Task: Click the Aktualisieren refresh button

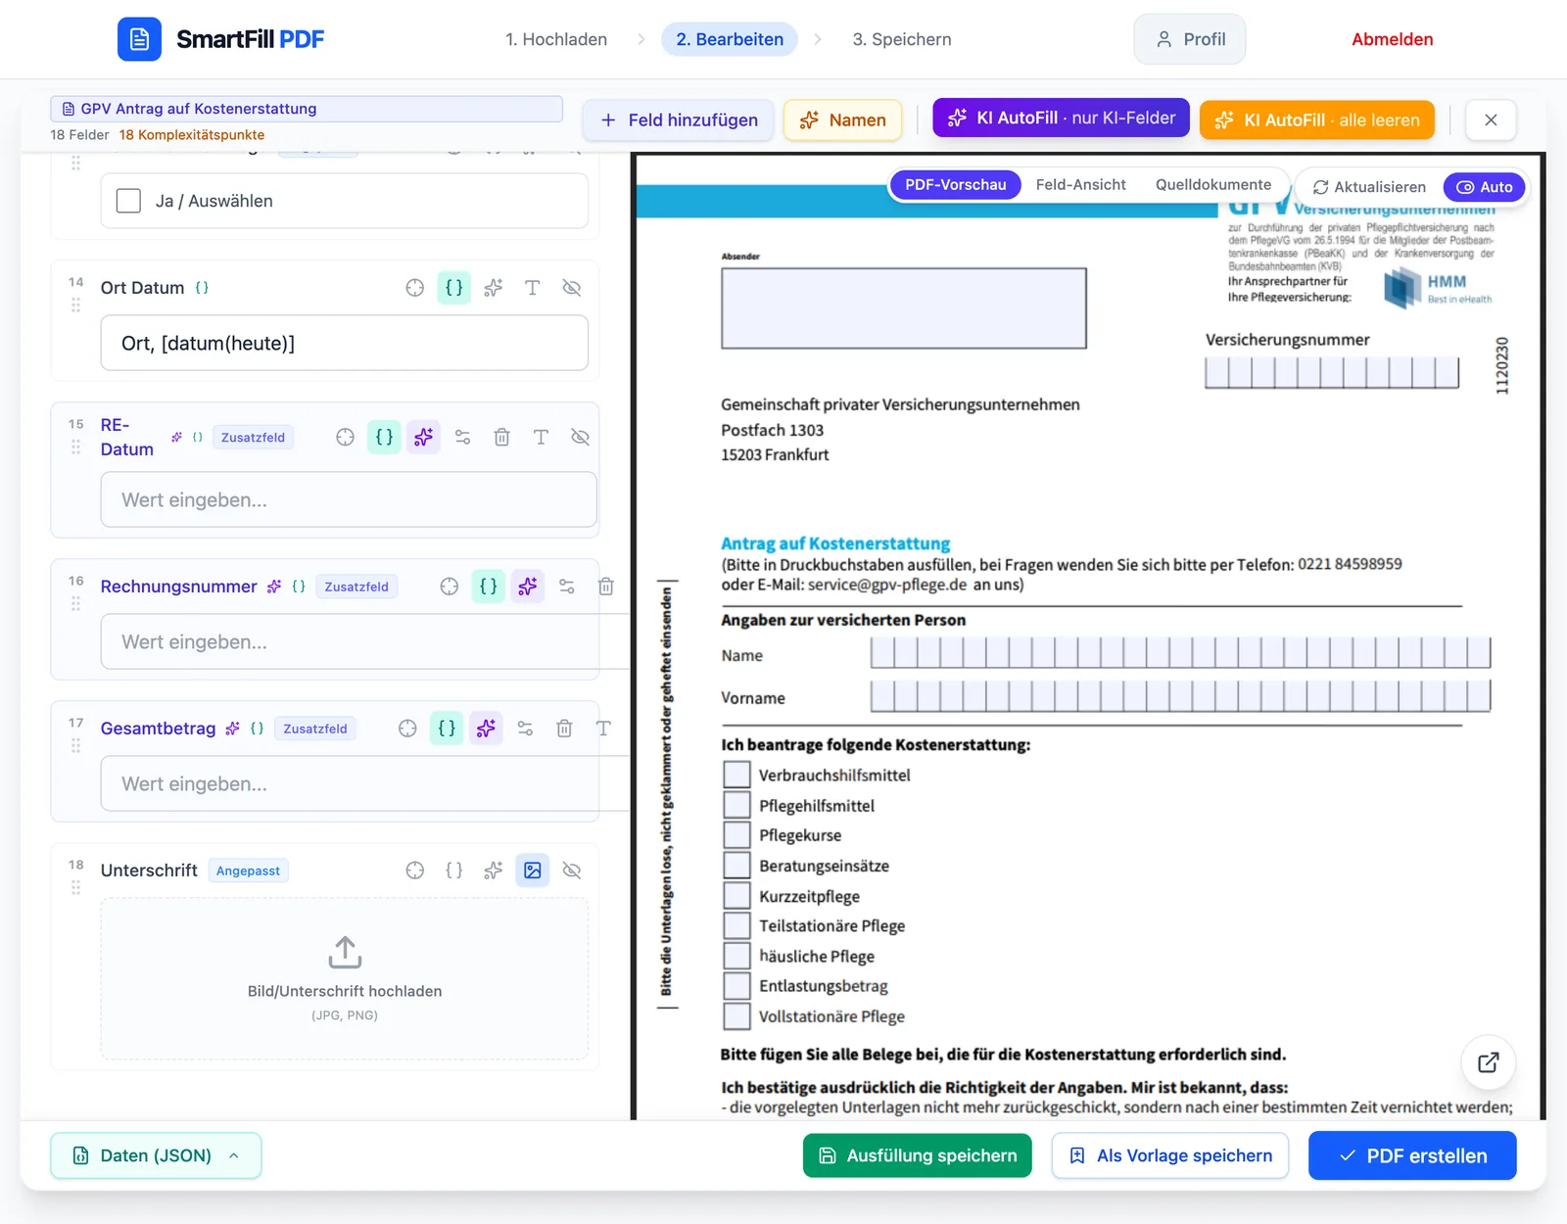Action: 1369,187
